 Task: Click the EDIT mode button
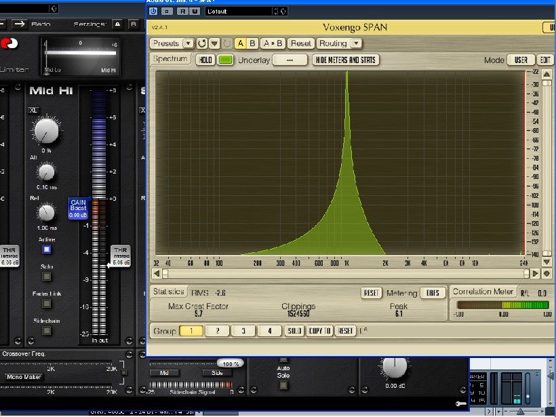pyautogui.click(x=545, y=60)
